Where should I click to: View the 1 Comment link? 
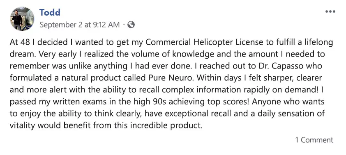pyautogui.click(x=314, y=140)
